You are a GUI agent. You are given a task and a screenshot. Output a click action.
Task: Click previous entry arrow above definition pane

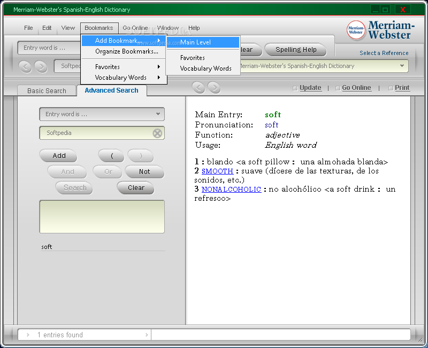(198, 88)
